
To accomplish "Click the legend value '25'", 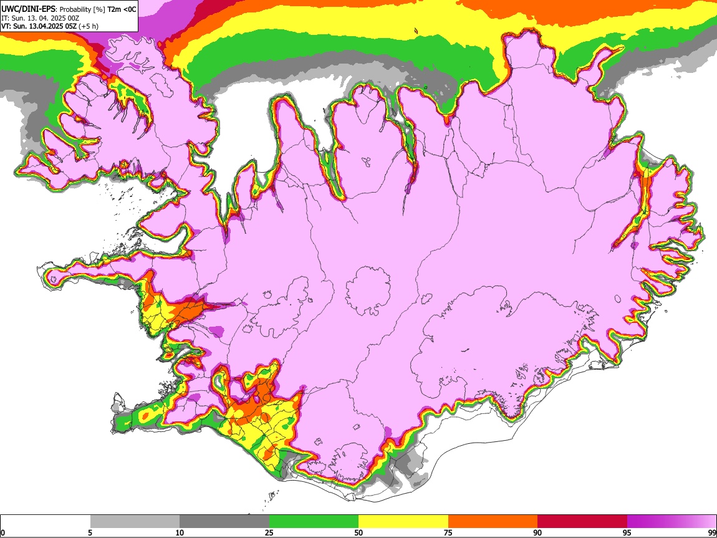I will pos(269,532).
